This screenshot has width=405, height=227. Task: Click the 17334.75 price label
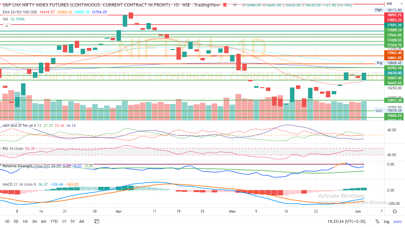pos(394,45)
